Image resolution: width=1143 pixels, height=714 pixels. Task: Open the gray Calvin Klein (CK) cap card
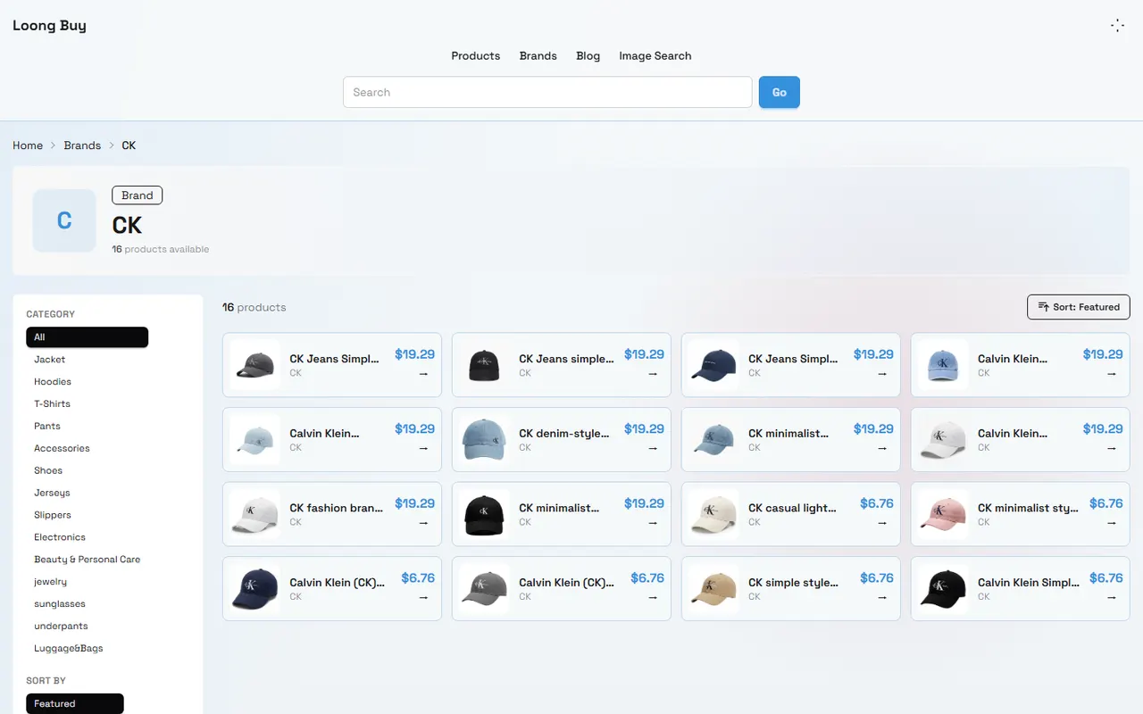tap(562, 589)
